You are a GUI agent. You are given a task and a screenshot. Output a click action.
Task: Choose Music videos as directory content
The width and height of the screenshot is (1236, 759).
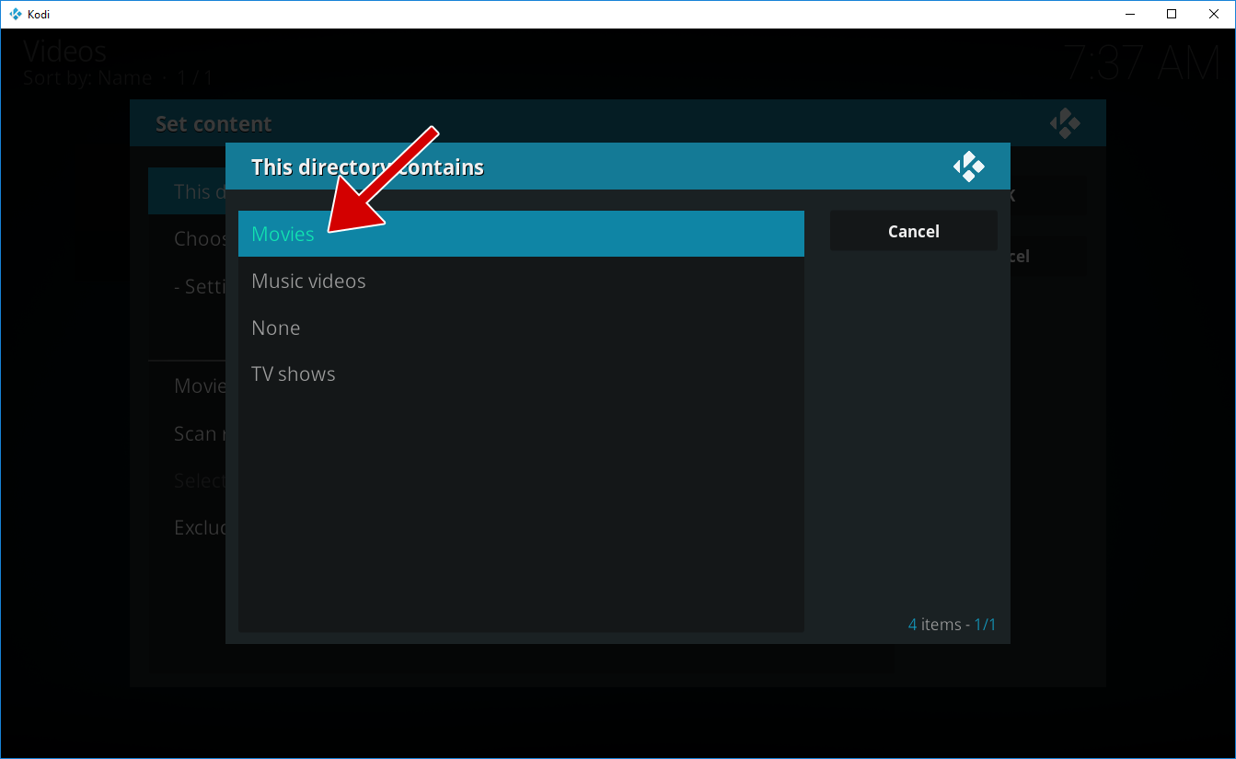pyautogui.click(x=521, y=281)
